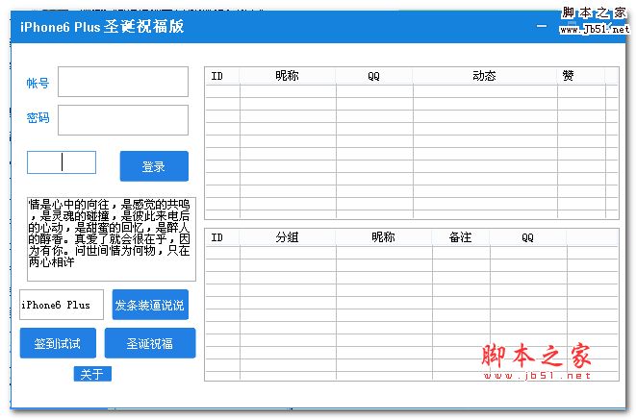Click the 签到试试 sign-in button
Screen dimensions: 636x420
[x=58, y=343]
